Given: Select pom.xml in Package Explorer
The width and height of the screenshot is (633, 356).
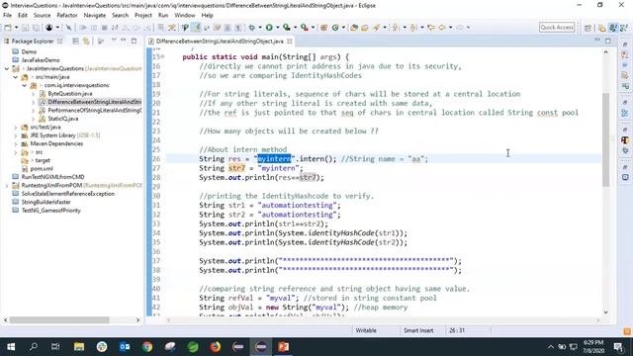Looking at the screenshot, I should pyautogui.click(x=42, y=169).
